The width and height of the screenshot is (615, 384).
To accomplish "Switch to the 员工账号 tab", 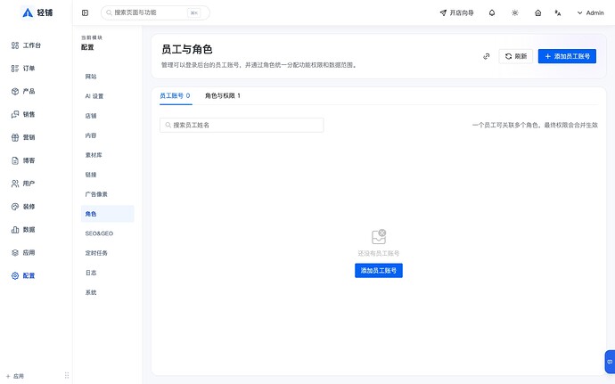I will click(x=176, y=95).
